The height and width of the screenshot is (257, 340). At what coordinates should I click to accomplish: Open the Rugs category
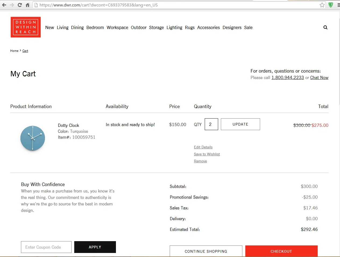point(190,27)
